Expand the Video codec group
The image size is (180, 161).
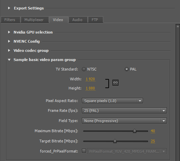click(9, 51)
